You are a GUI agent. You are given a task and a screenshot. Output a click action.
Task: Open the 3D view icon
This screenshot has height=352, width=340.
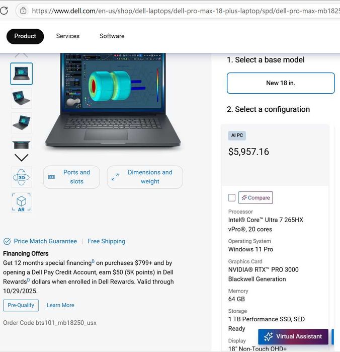21,177
